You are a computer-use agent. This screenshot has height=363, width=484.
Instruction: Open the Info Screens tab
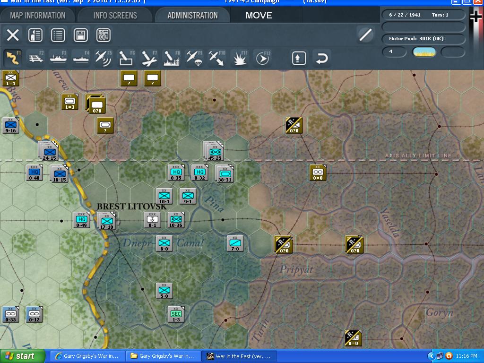point(115,15)
